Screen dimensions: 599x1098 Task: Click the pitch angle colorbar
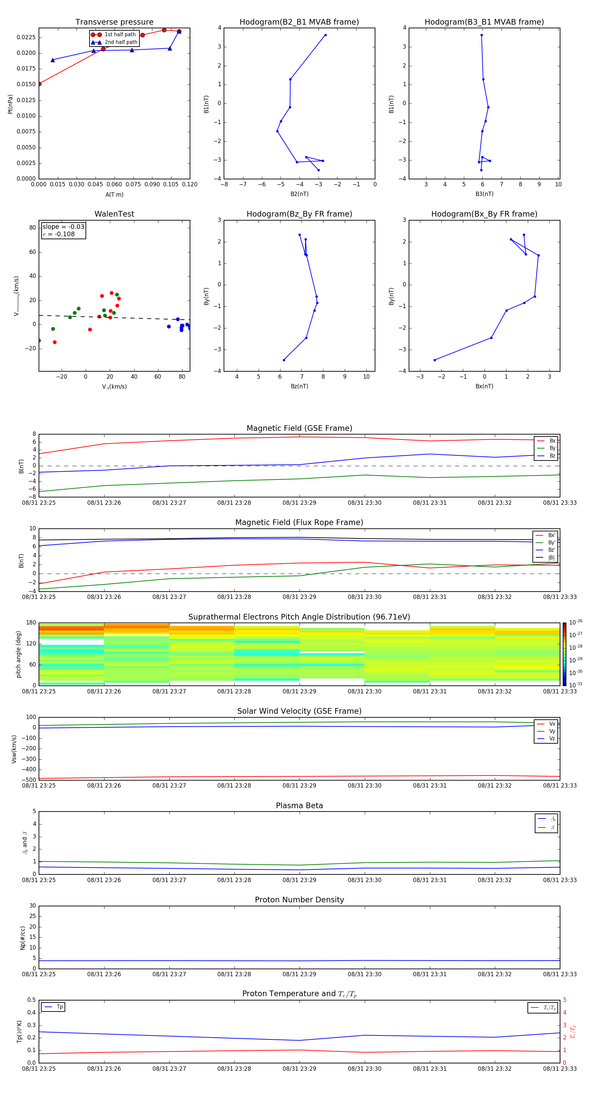564,654
